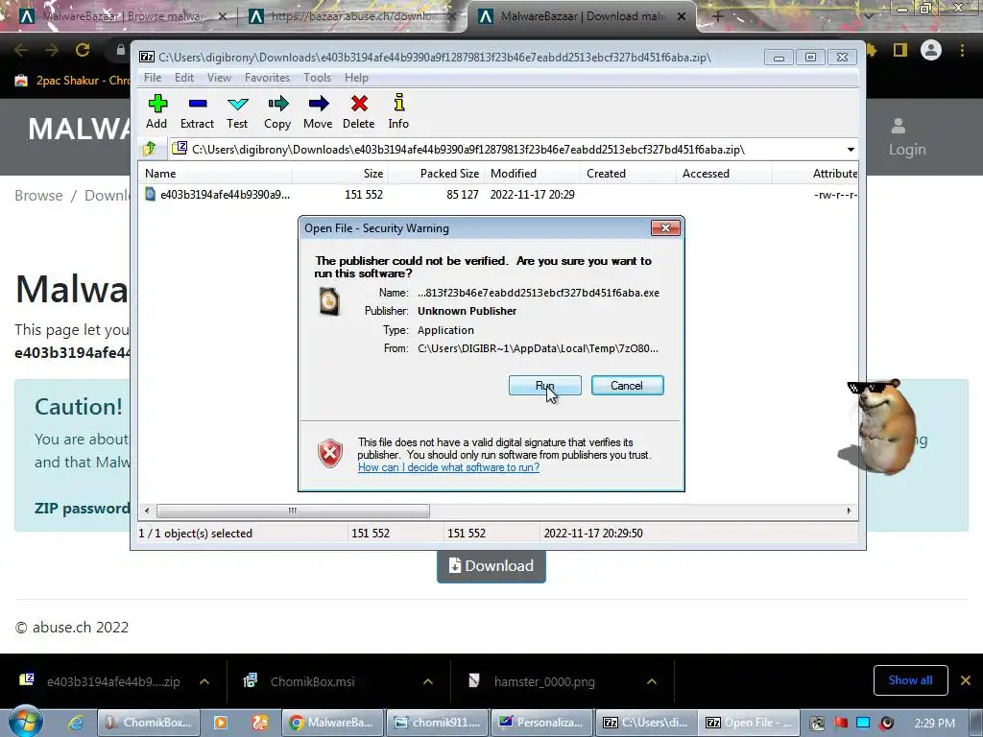Switch to the 'MalwareBazaar | Browse malware' tab
Image resolution: width=983 pixels, height=737 pixels.
(x=123, y=16)
